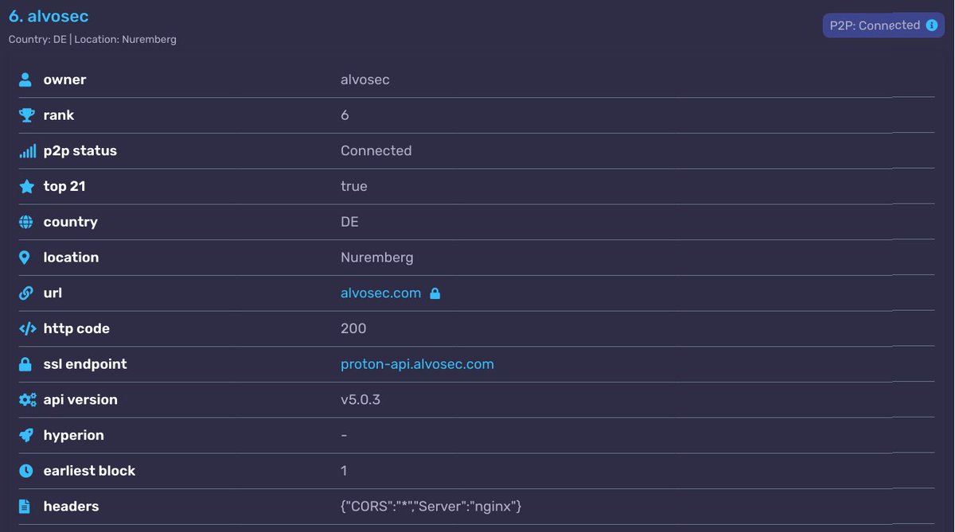
Task: Click the globe icon beside country
Action: tap(26, 222)
